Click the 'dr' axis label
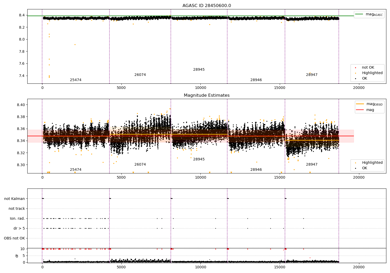Viewport: 390px width, 273px height. pyautogui.click(x=17, y=256)
